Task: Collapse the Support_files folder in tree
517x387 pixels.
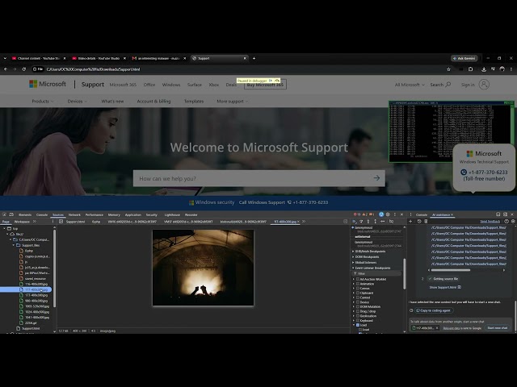Action: point(14,245)
